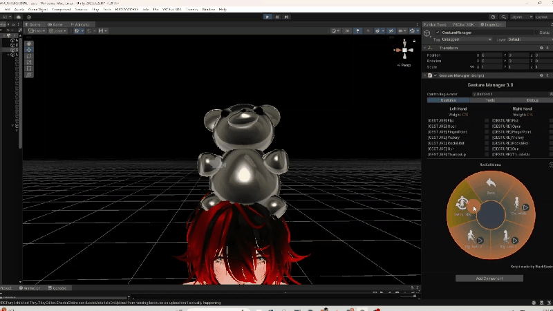
Task: Toggle scene lighting bulb icon
Action: tap(357, 31)
